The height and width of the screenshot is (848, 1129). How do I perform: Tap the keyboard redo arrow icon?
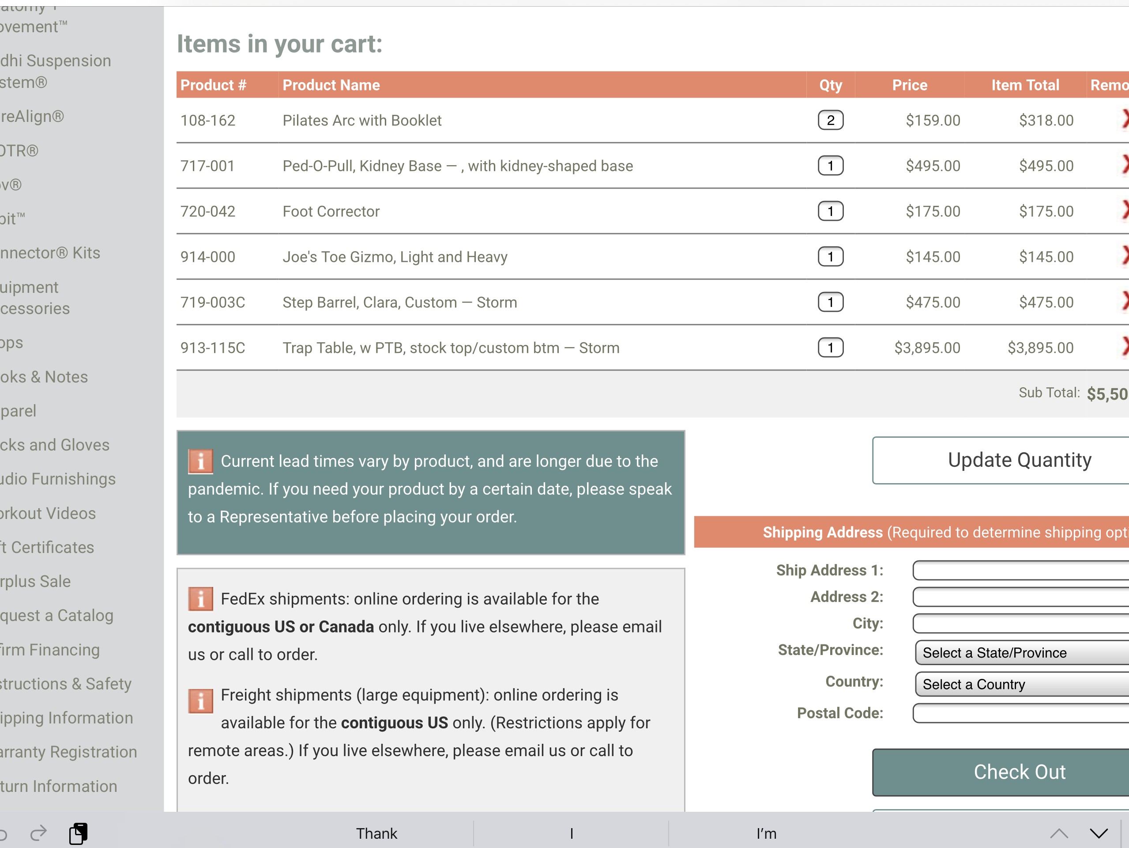tap(38, 833)
